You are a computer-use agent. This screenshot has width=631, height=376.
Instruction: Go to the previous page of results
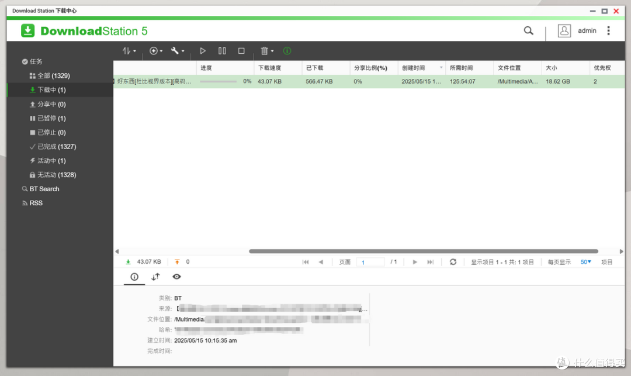[321, 262]
